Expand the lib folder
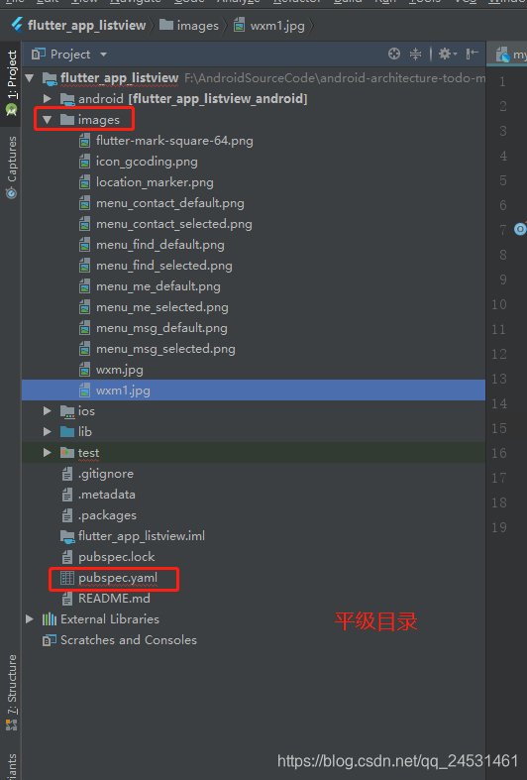 pos(48,432)
